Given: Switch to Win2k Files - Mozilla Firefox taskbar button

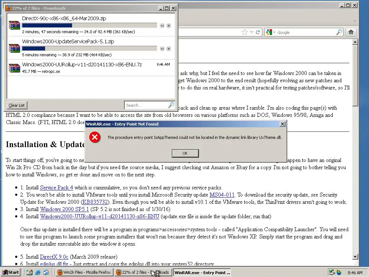Looking at the screenshot, I should point(85,272).
